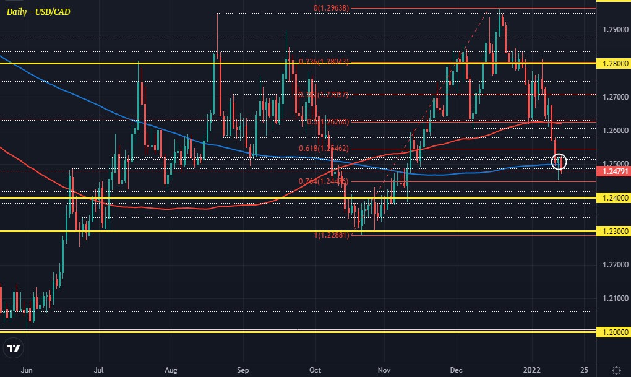Click the Daily – USD/CAD chart title
The width and height of the screenshot is (631, 377).
point(38,12)
